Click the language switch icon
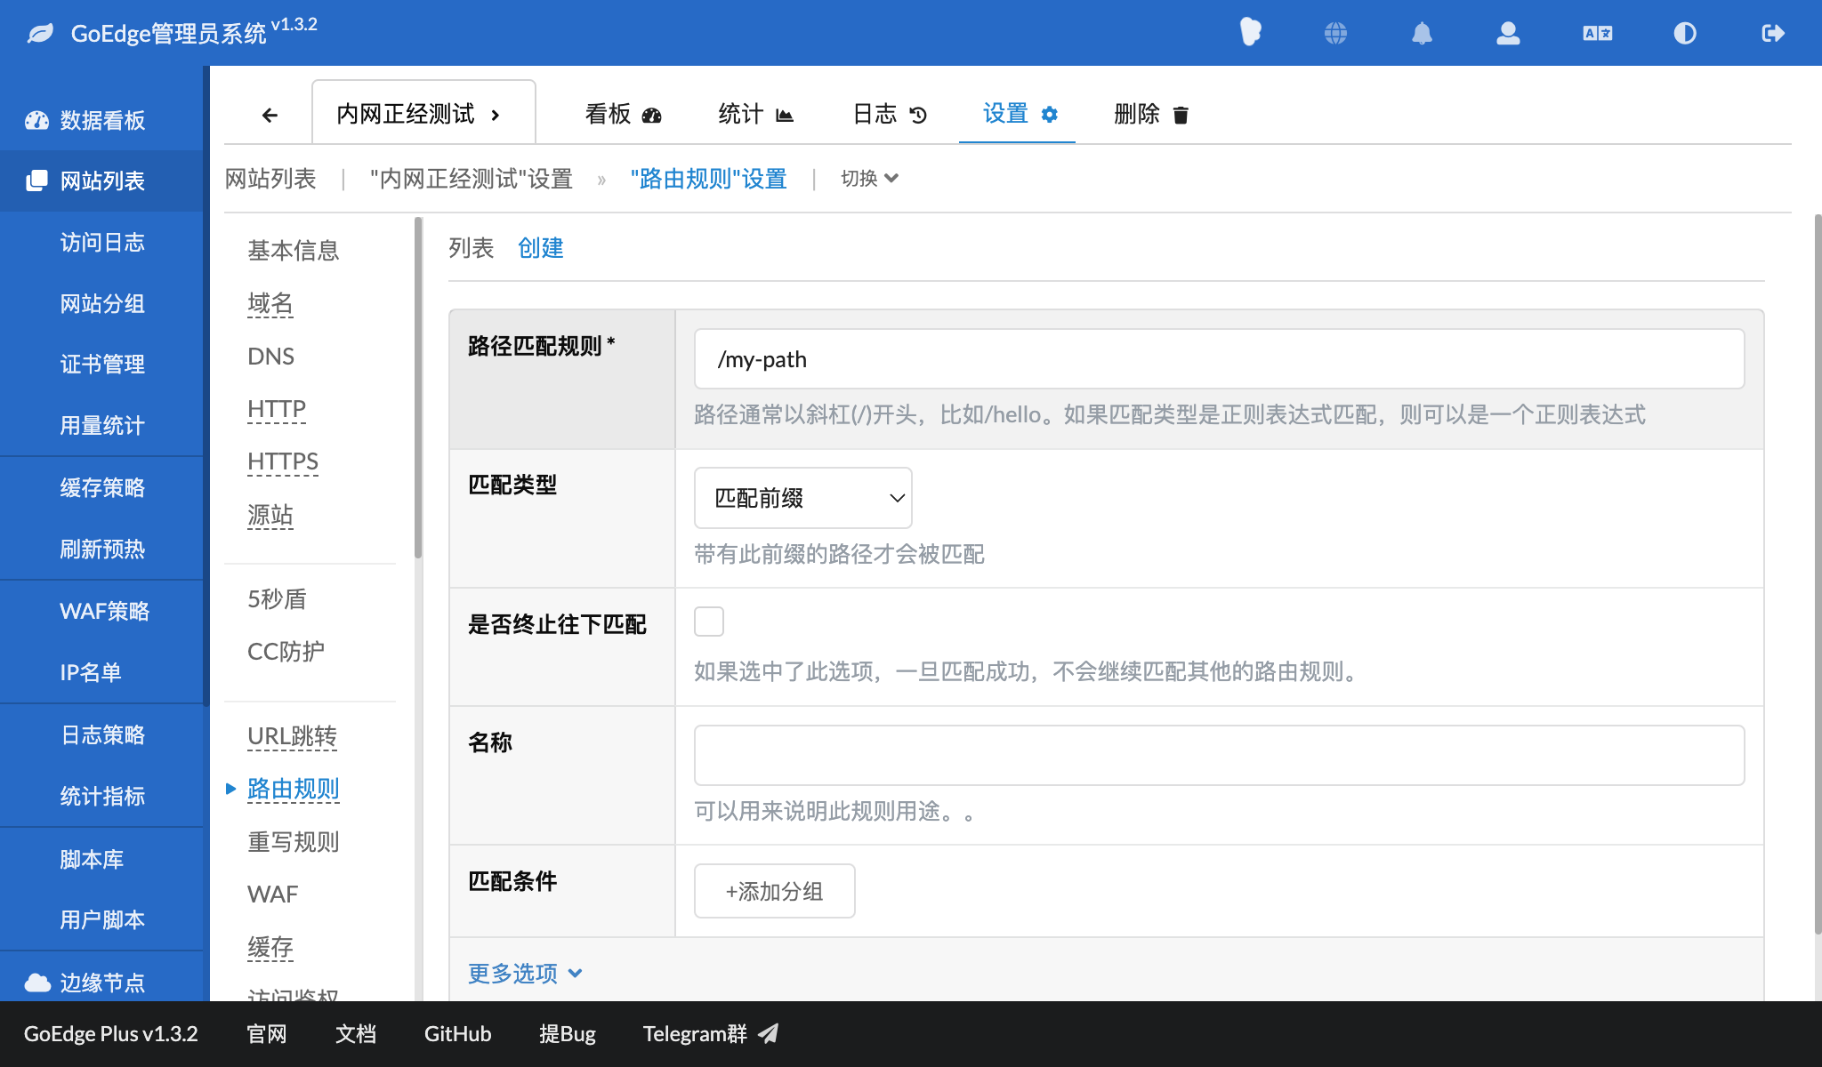 1598,34
